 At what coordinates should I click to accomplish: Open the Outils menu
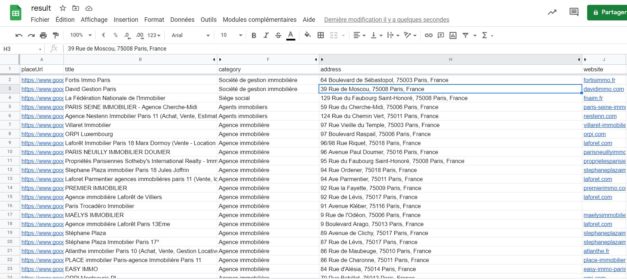tap(209, 20)
